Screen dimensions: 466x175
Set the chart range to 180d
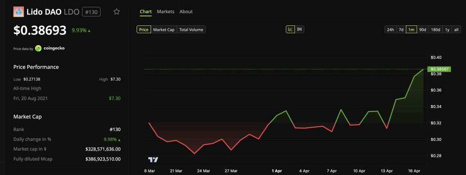436,29
